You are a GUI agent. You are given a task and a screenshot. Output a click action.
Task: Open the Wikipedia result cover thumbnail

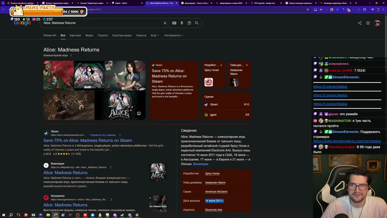[x=158, y=172]
